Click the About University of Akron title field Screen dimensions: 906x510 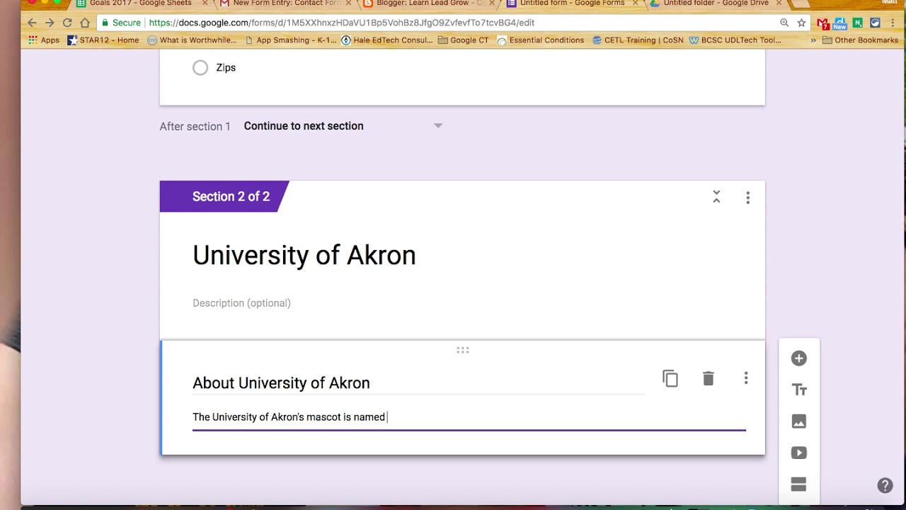418,383
